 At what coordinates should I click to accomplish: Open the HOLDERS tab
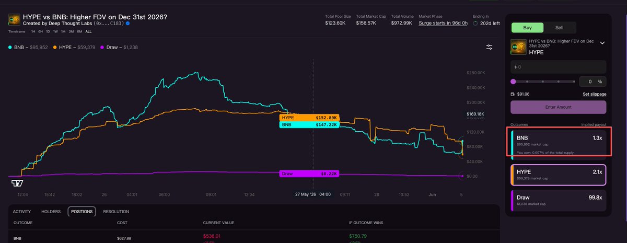51,212
